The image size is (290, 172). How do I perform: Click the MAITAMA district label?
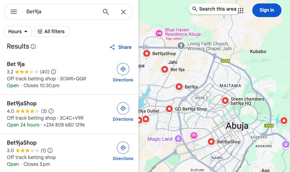(x=230, y=85)
